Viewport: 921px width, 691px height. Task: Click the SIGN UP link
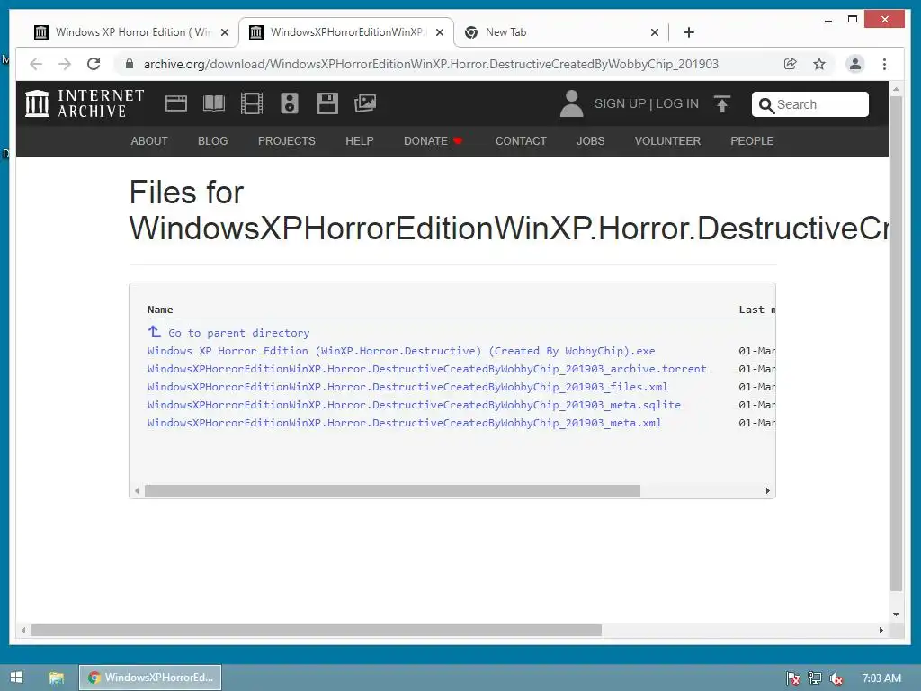(620, 104)
